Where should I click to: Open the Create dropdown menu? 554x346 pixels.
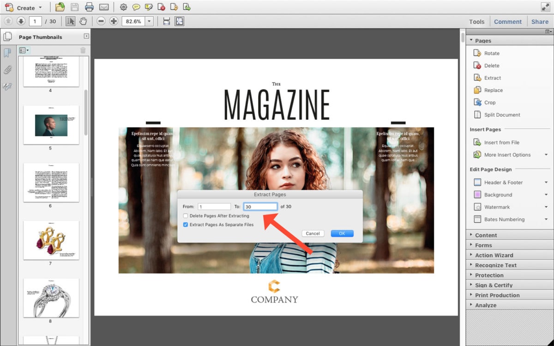(24, 7)
